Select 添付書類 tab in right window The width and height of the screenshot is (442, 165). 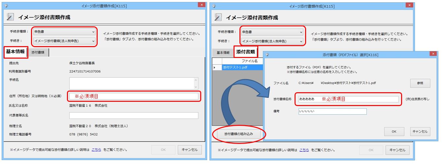(245, 52)
